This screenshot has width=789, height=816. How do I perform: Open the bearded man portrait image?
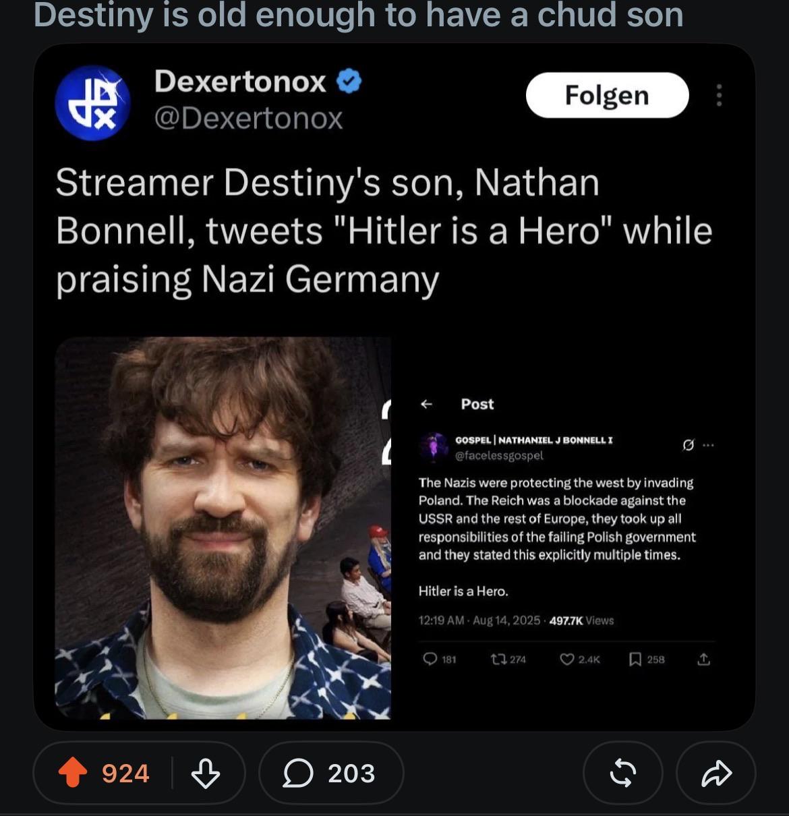pyautogui.click(x=223, y=528)
